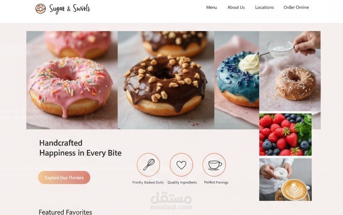The image size is (343, 215).
Task: Click the coffee cup icon circle
Action: pos(214,165)
